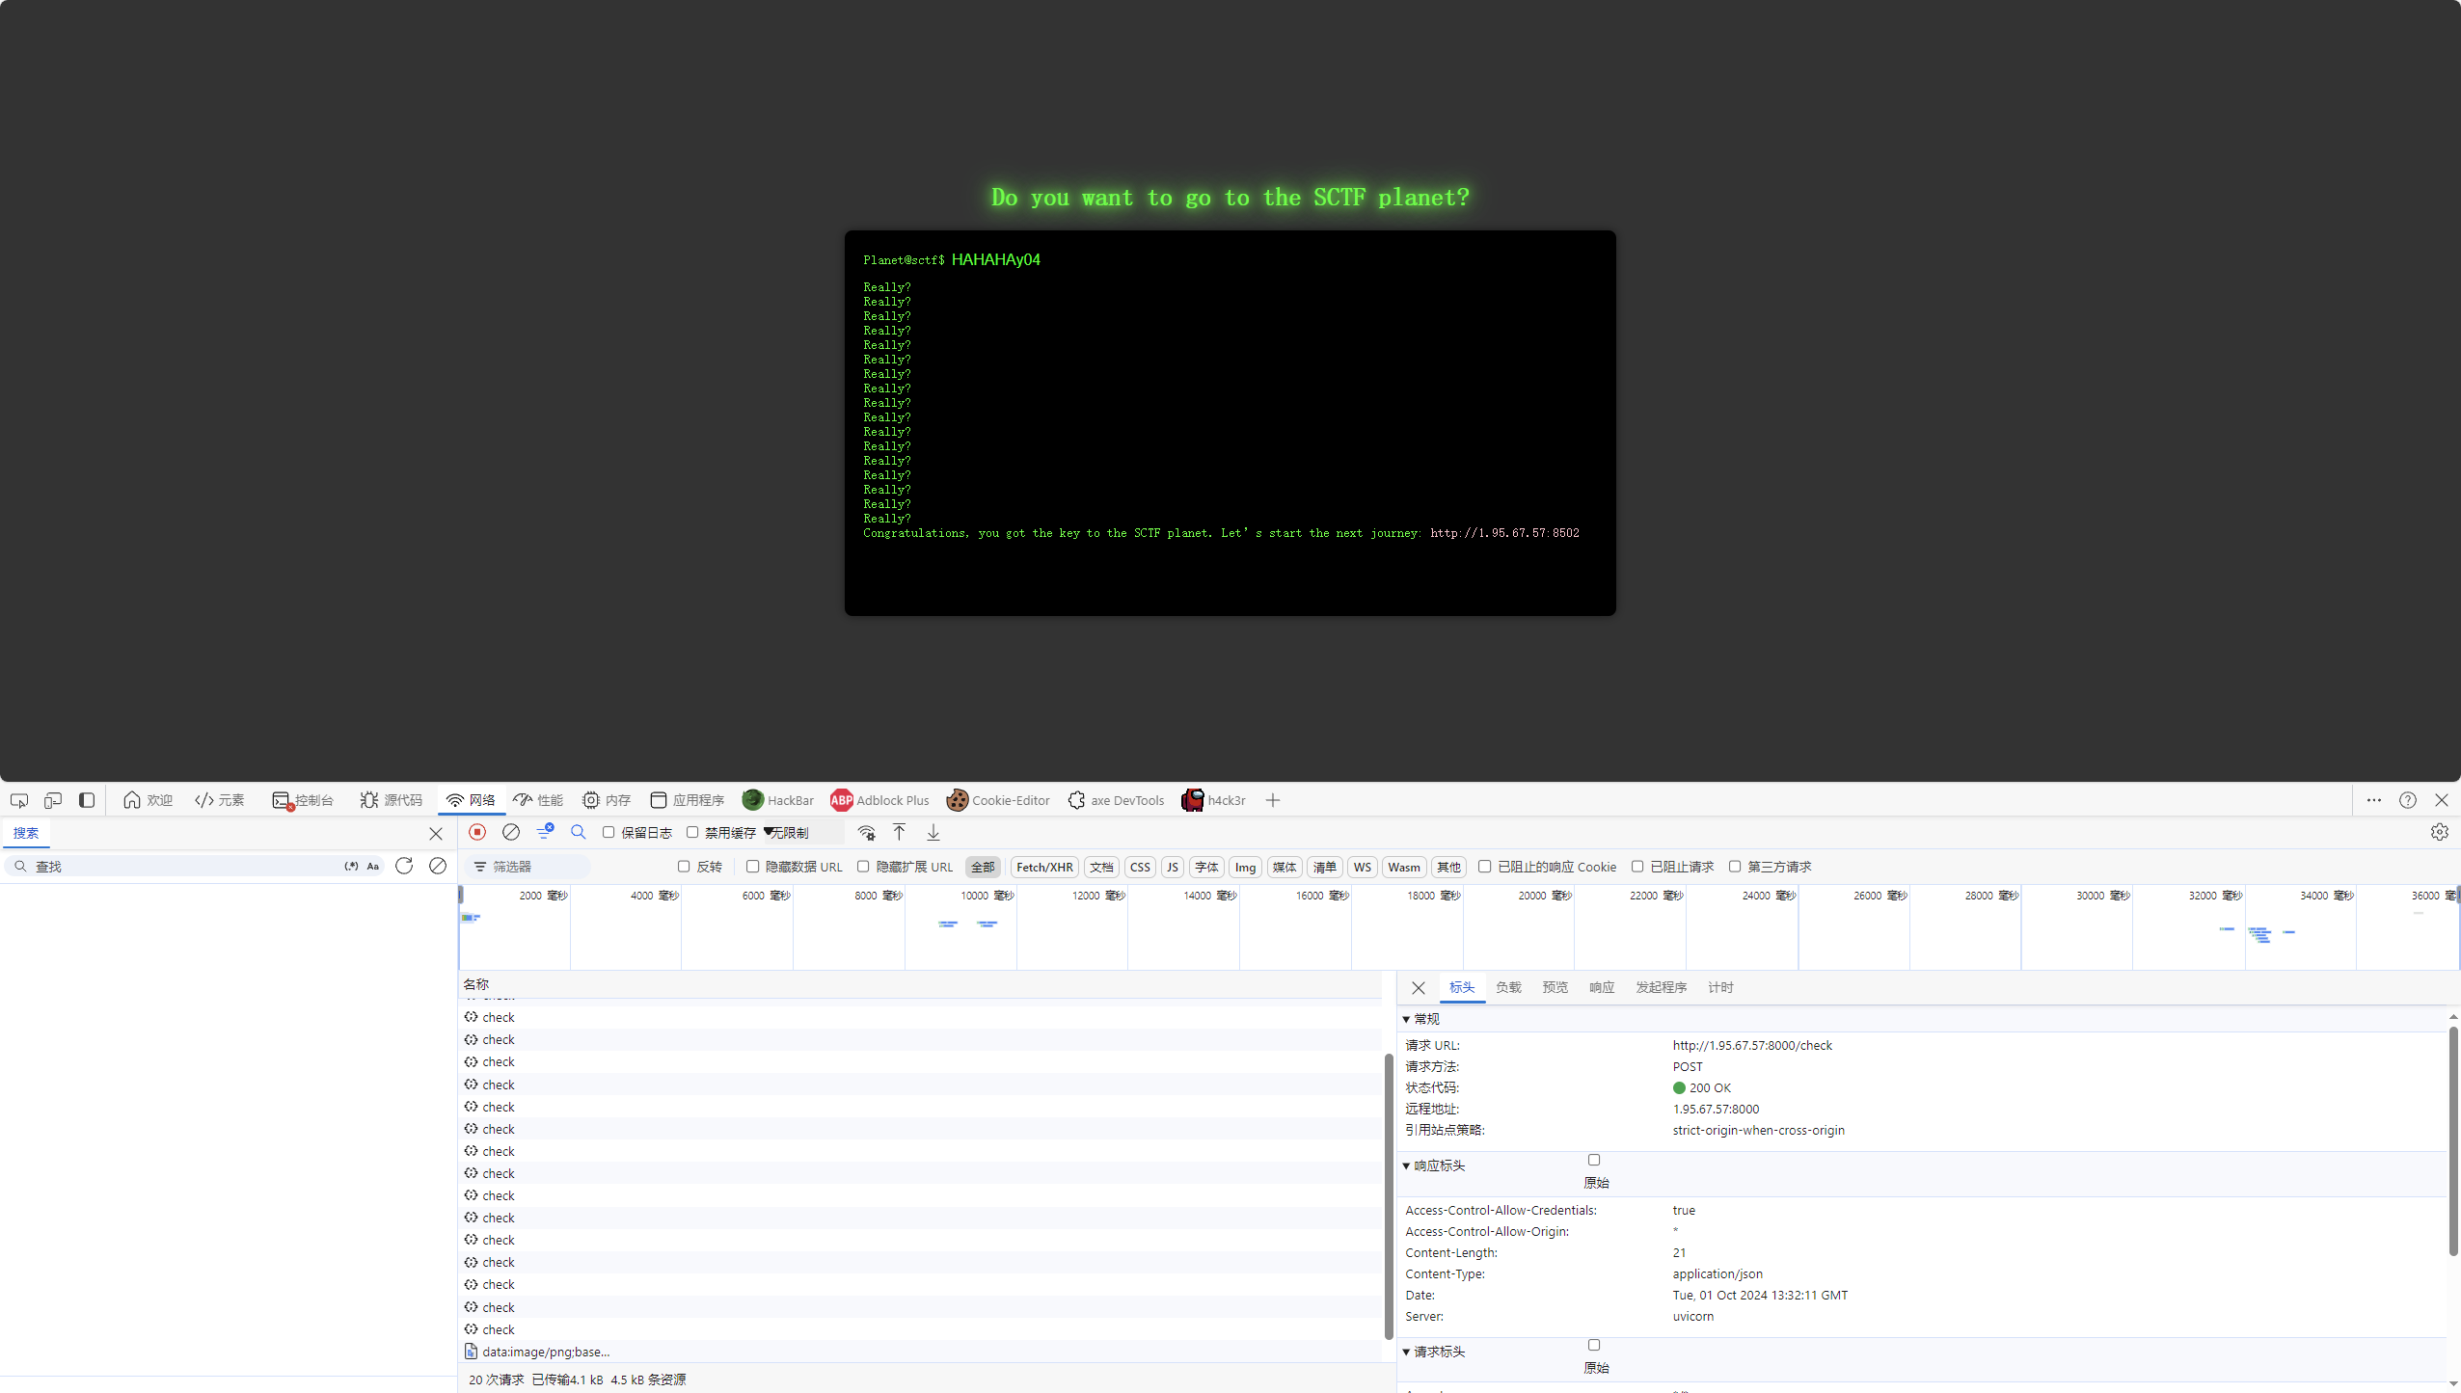Enable the 保留日志 preserve log checkbox

pos(608,832)
